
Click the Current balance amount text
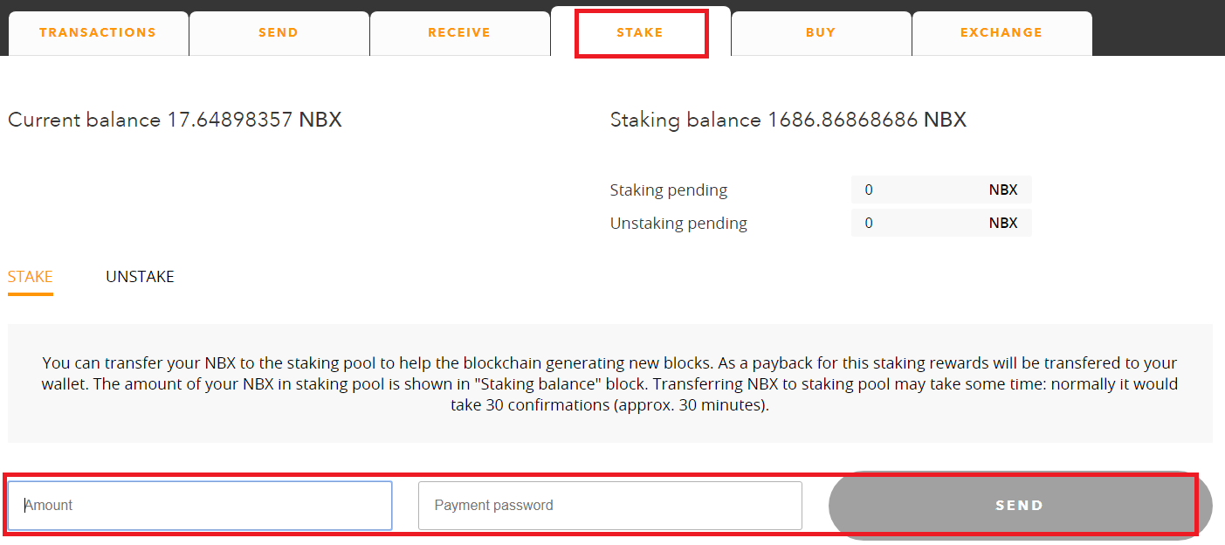pos(230,120)
